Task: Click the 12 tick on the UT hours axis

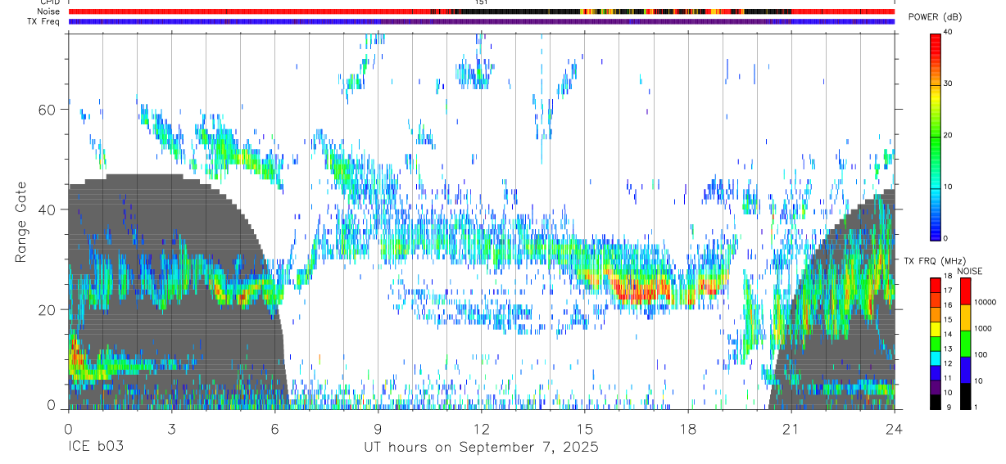Action: [x=481, y=428]
